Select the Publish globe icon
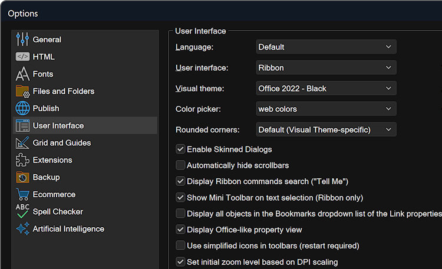 click(22, 108)
